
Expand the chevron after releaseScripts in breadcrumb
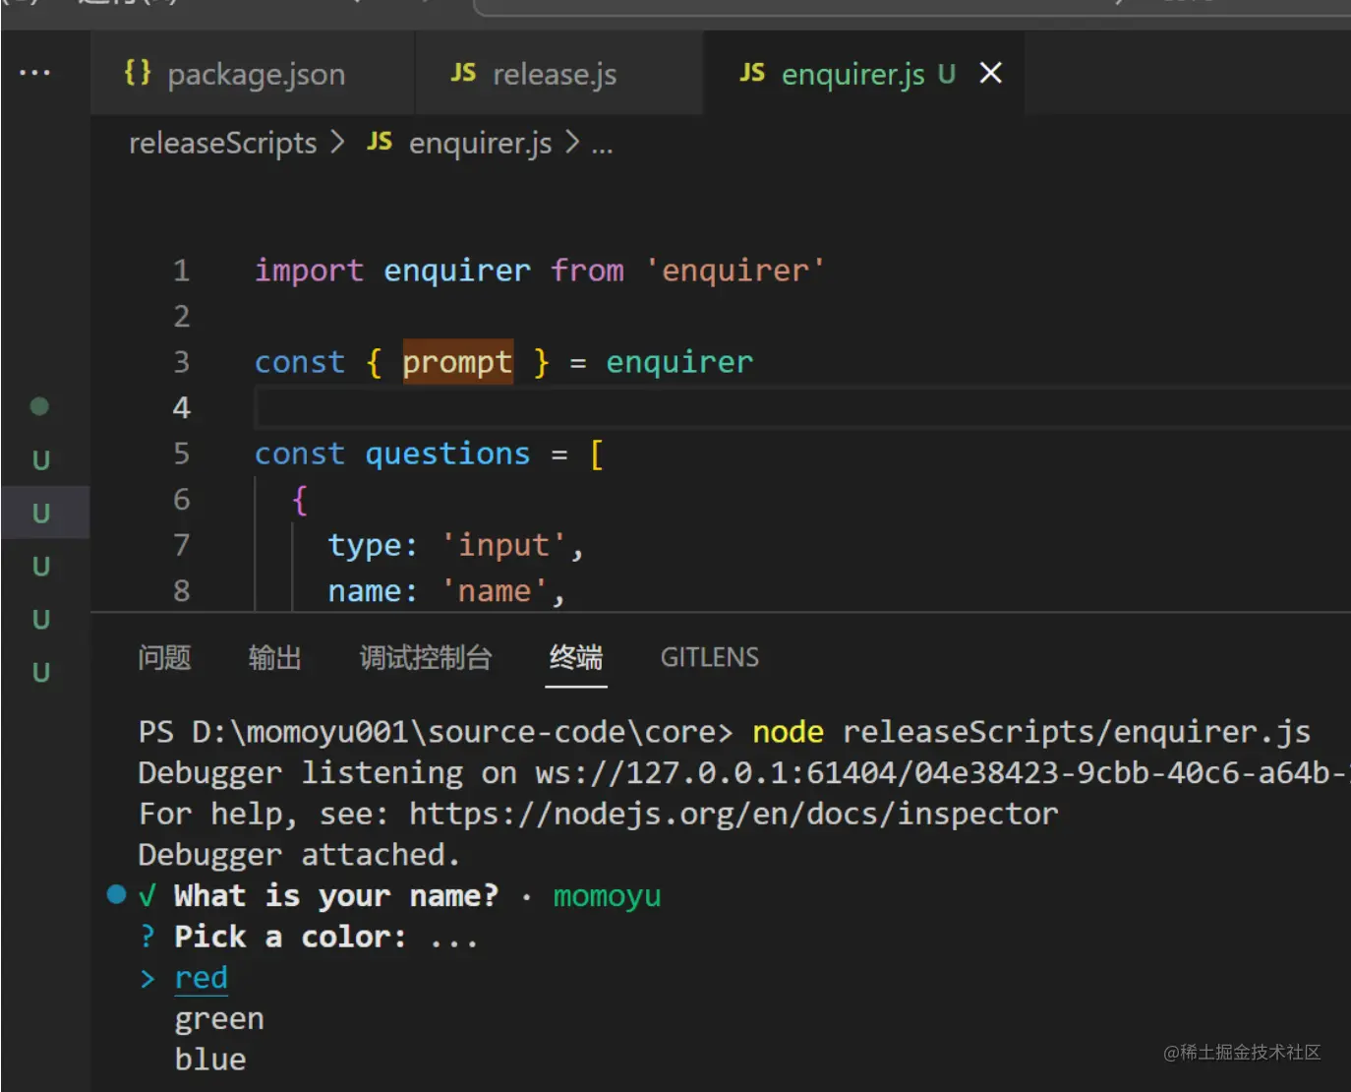click(x=338, y=143)
